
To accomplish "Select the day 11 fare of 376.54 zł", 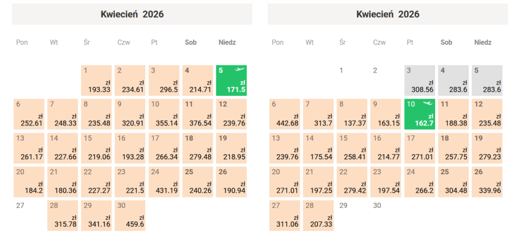I will click(198, 114).
